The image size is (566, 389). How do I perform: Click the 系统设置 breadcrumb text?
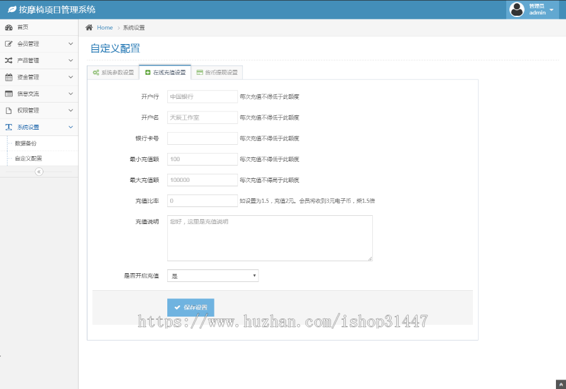tap(134, 28)
